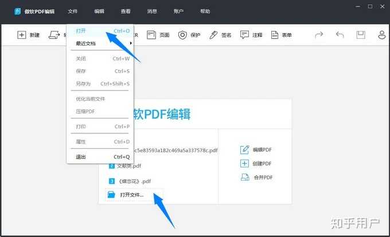Open the 编辑 menu

pos(99,11)
